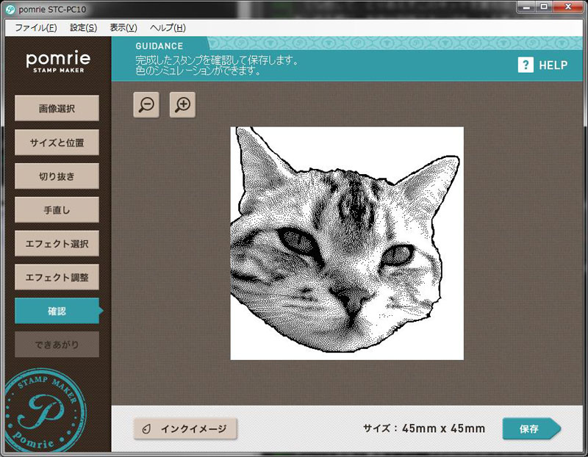The height and width of the screenshot is (457, 588).
Task: Zoom out using the minus magnifier icon
Action: coord(146,105)
